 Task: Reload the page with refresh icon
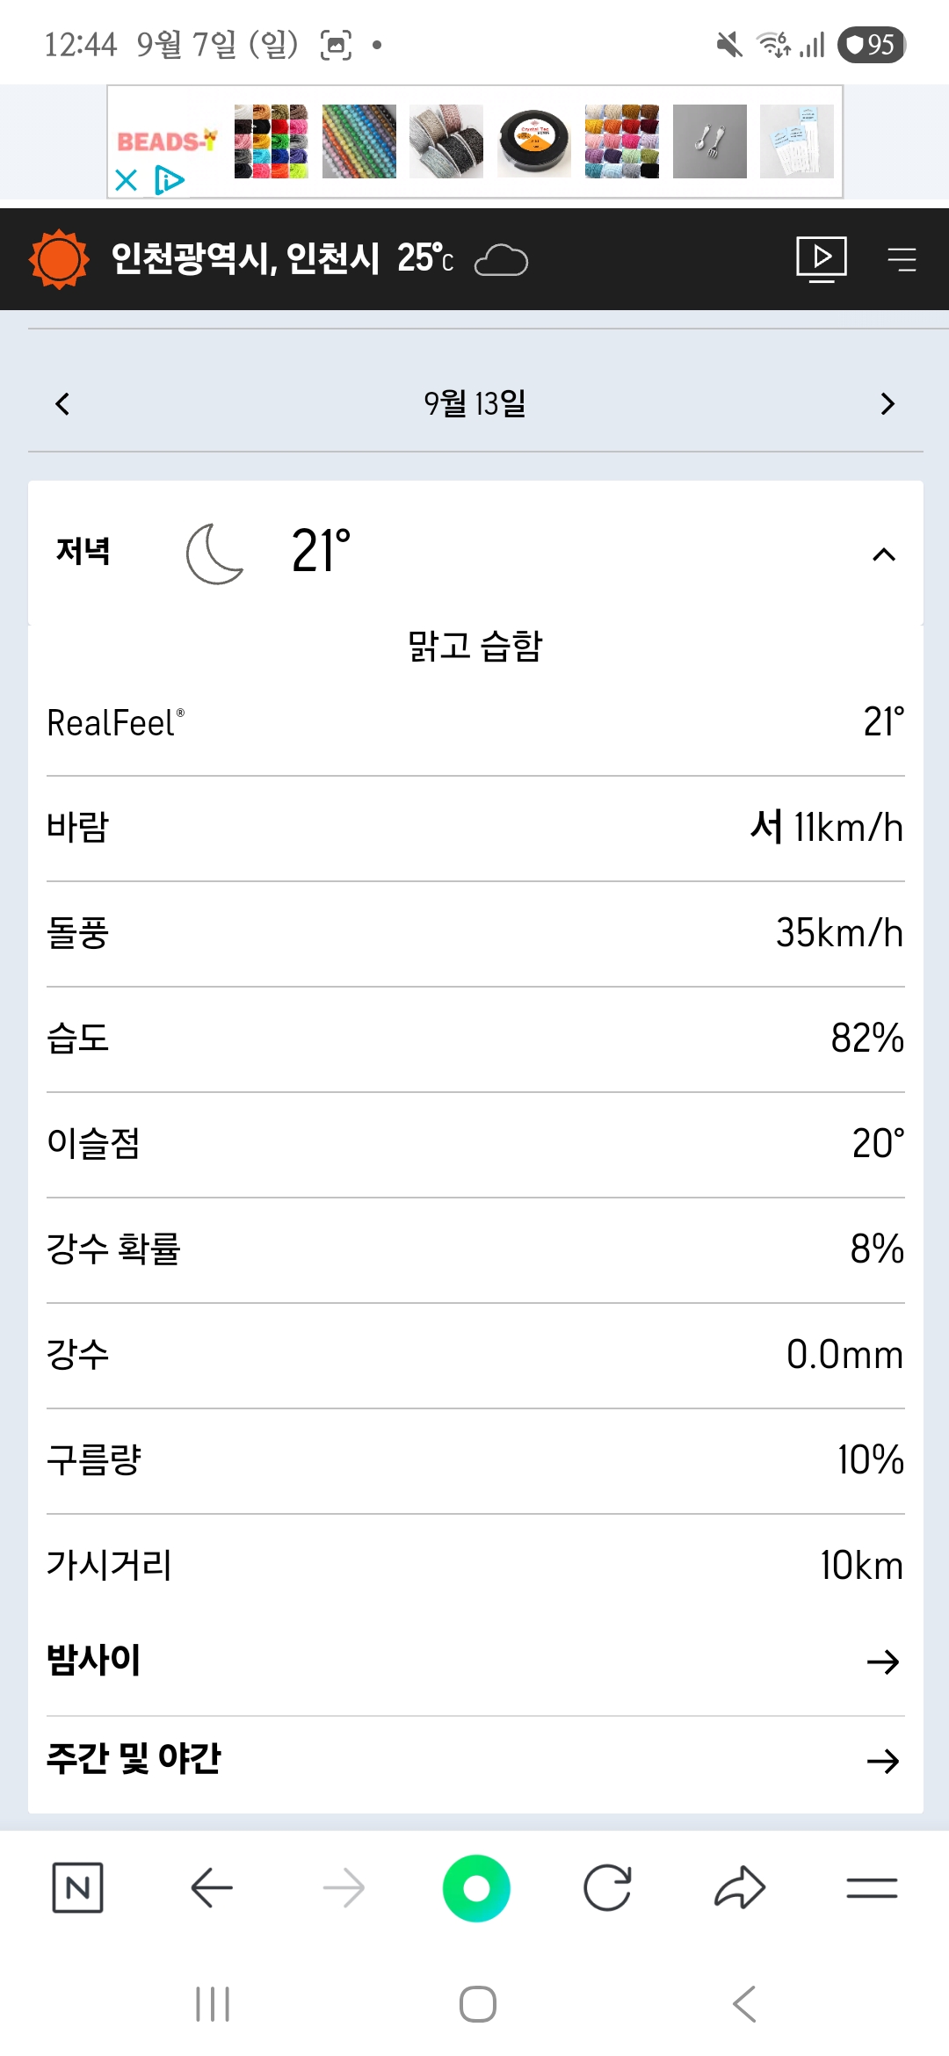(607, 1887)
